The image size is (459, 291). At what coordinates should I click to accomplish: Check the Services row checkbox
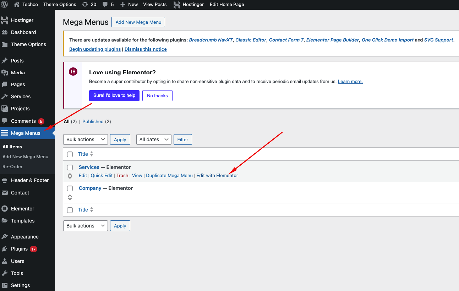tap(70, 168)
